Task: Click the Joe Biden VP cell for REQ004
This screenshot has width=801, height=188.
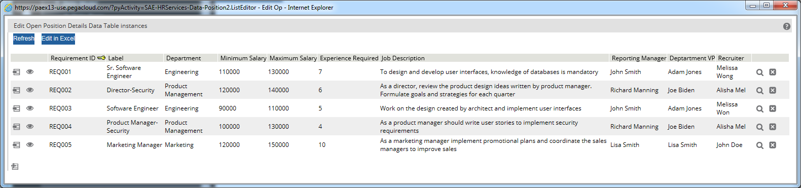Action: [681, 127]
